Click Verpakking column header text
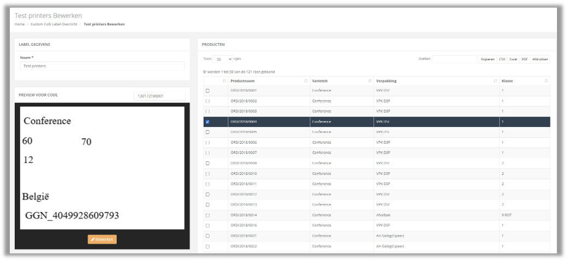The height and width of the screenshot is (261, 569). (386, 81)
